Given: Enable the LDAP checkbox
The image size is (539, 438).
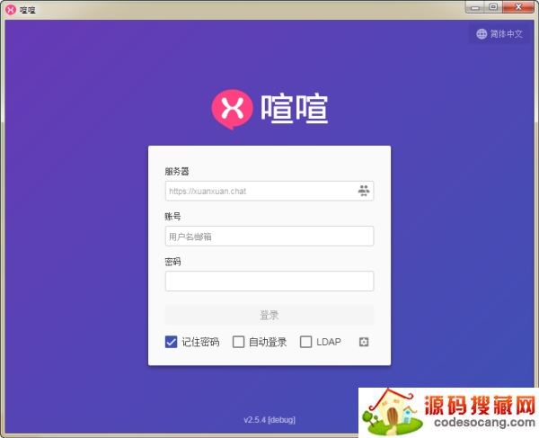Looking at the screenshot, I should tap(306, 342).
